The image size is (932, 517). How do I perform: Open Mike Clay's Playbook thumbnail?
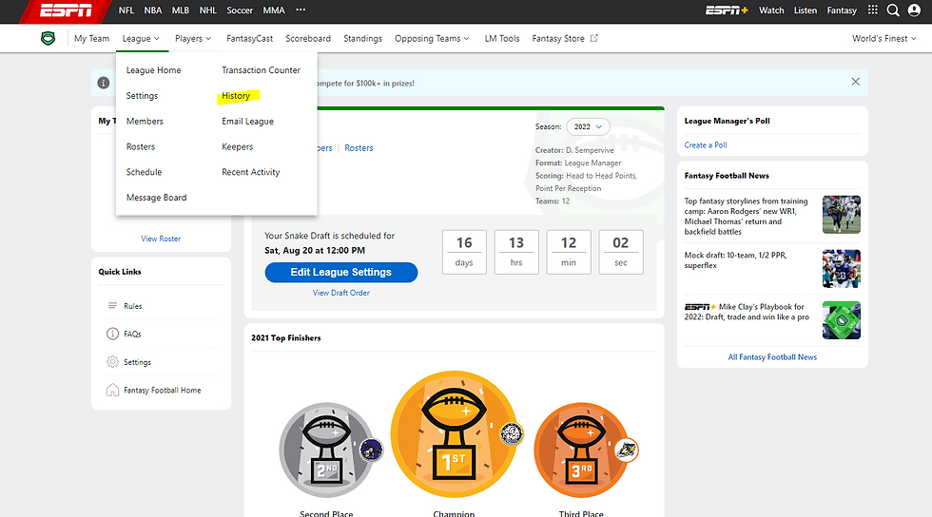point(841,320)
